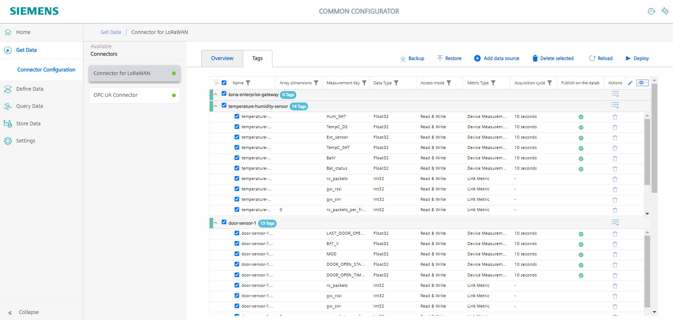Uncheck the BAT_V row checkbox
This screenshot has height=320, width=673.
pos(237,243)
